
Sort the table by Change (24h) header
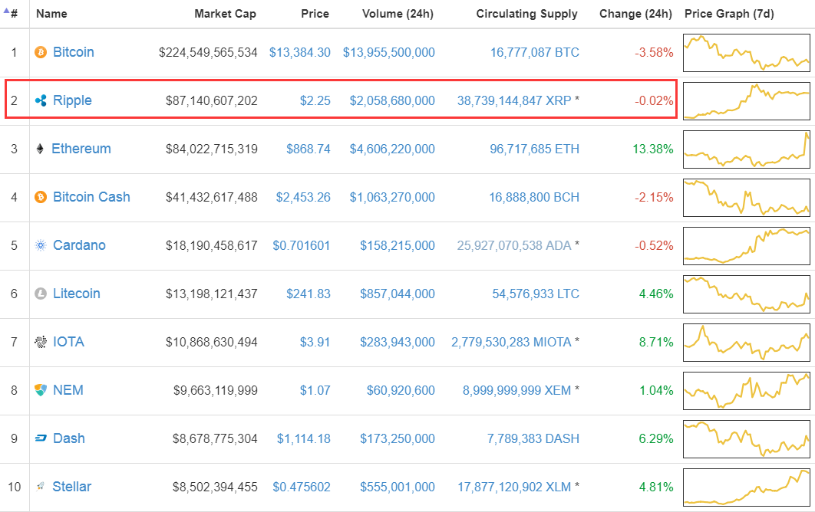(635, 14)
